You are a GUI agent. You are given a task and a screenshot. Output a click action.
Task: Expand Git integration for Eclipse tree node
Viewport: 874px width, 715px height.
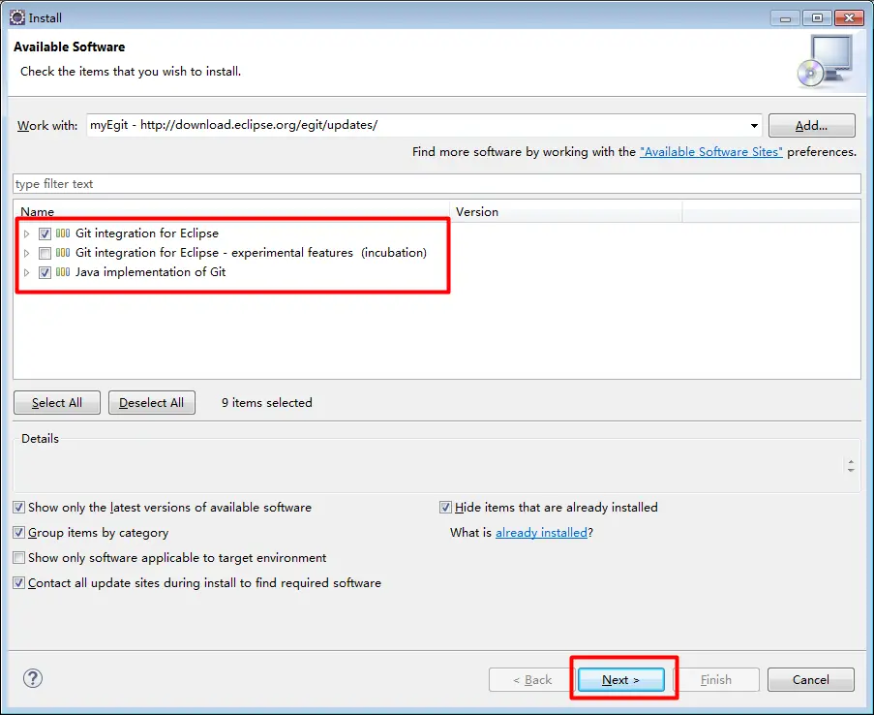(26, 233)
